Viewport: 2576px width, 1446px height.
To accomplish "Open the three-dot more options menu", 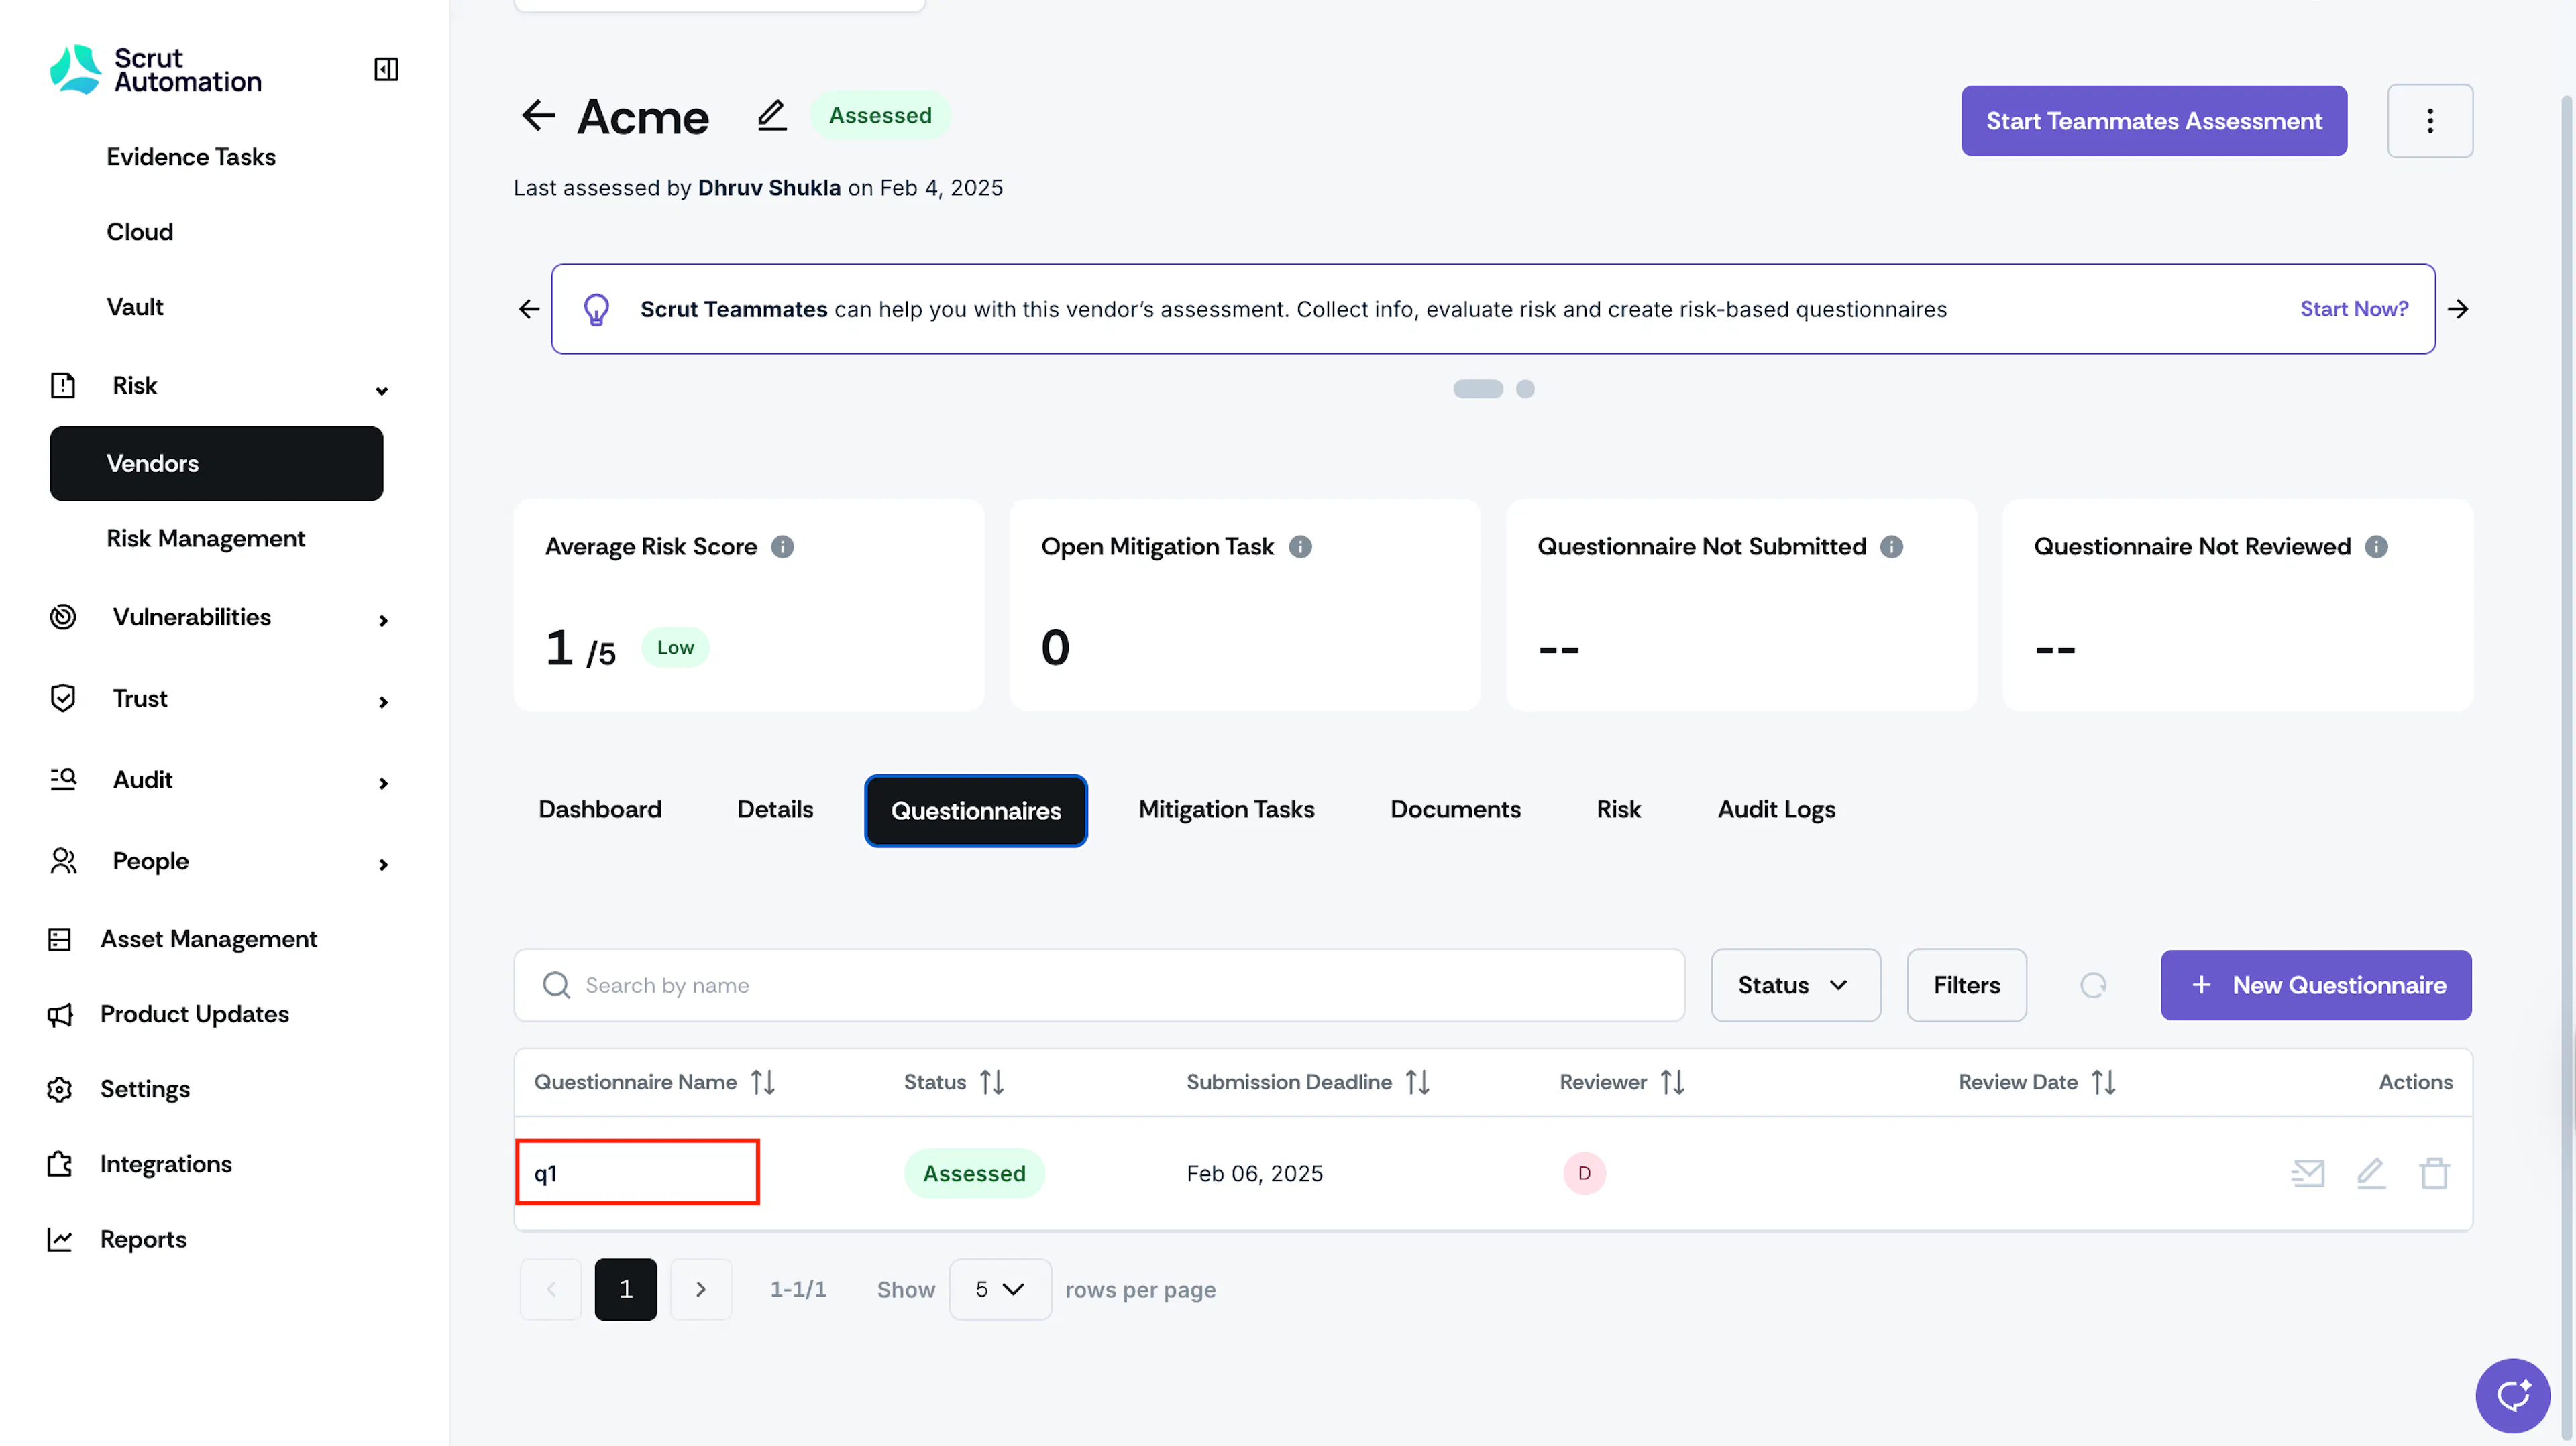I will pos(2429,121).
